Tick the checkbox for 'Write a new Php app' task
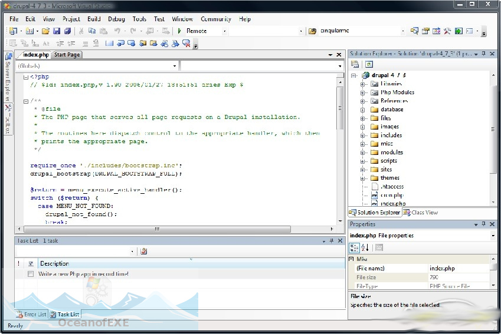Image resolution: width=501 pixels, height=334 pixels. [31, 274]
